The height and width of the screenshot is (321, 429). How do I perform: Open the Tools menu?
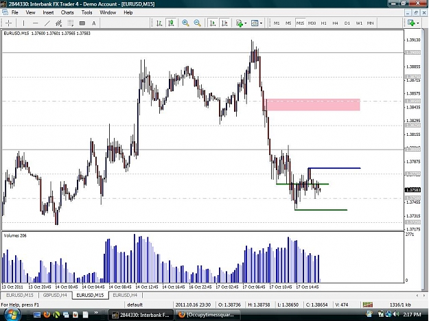[x=86, y=12]
